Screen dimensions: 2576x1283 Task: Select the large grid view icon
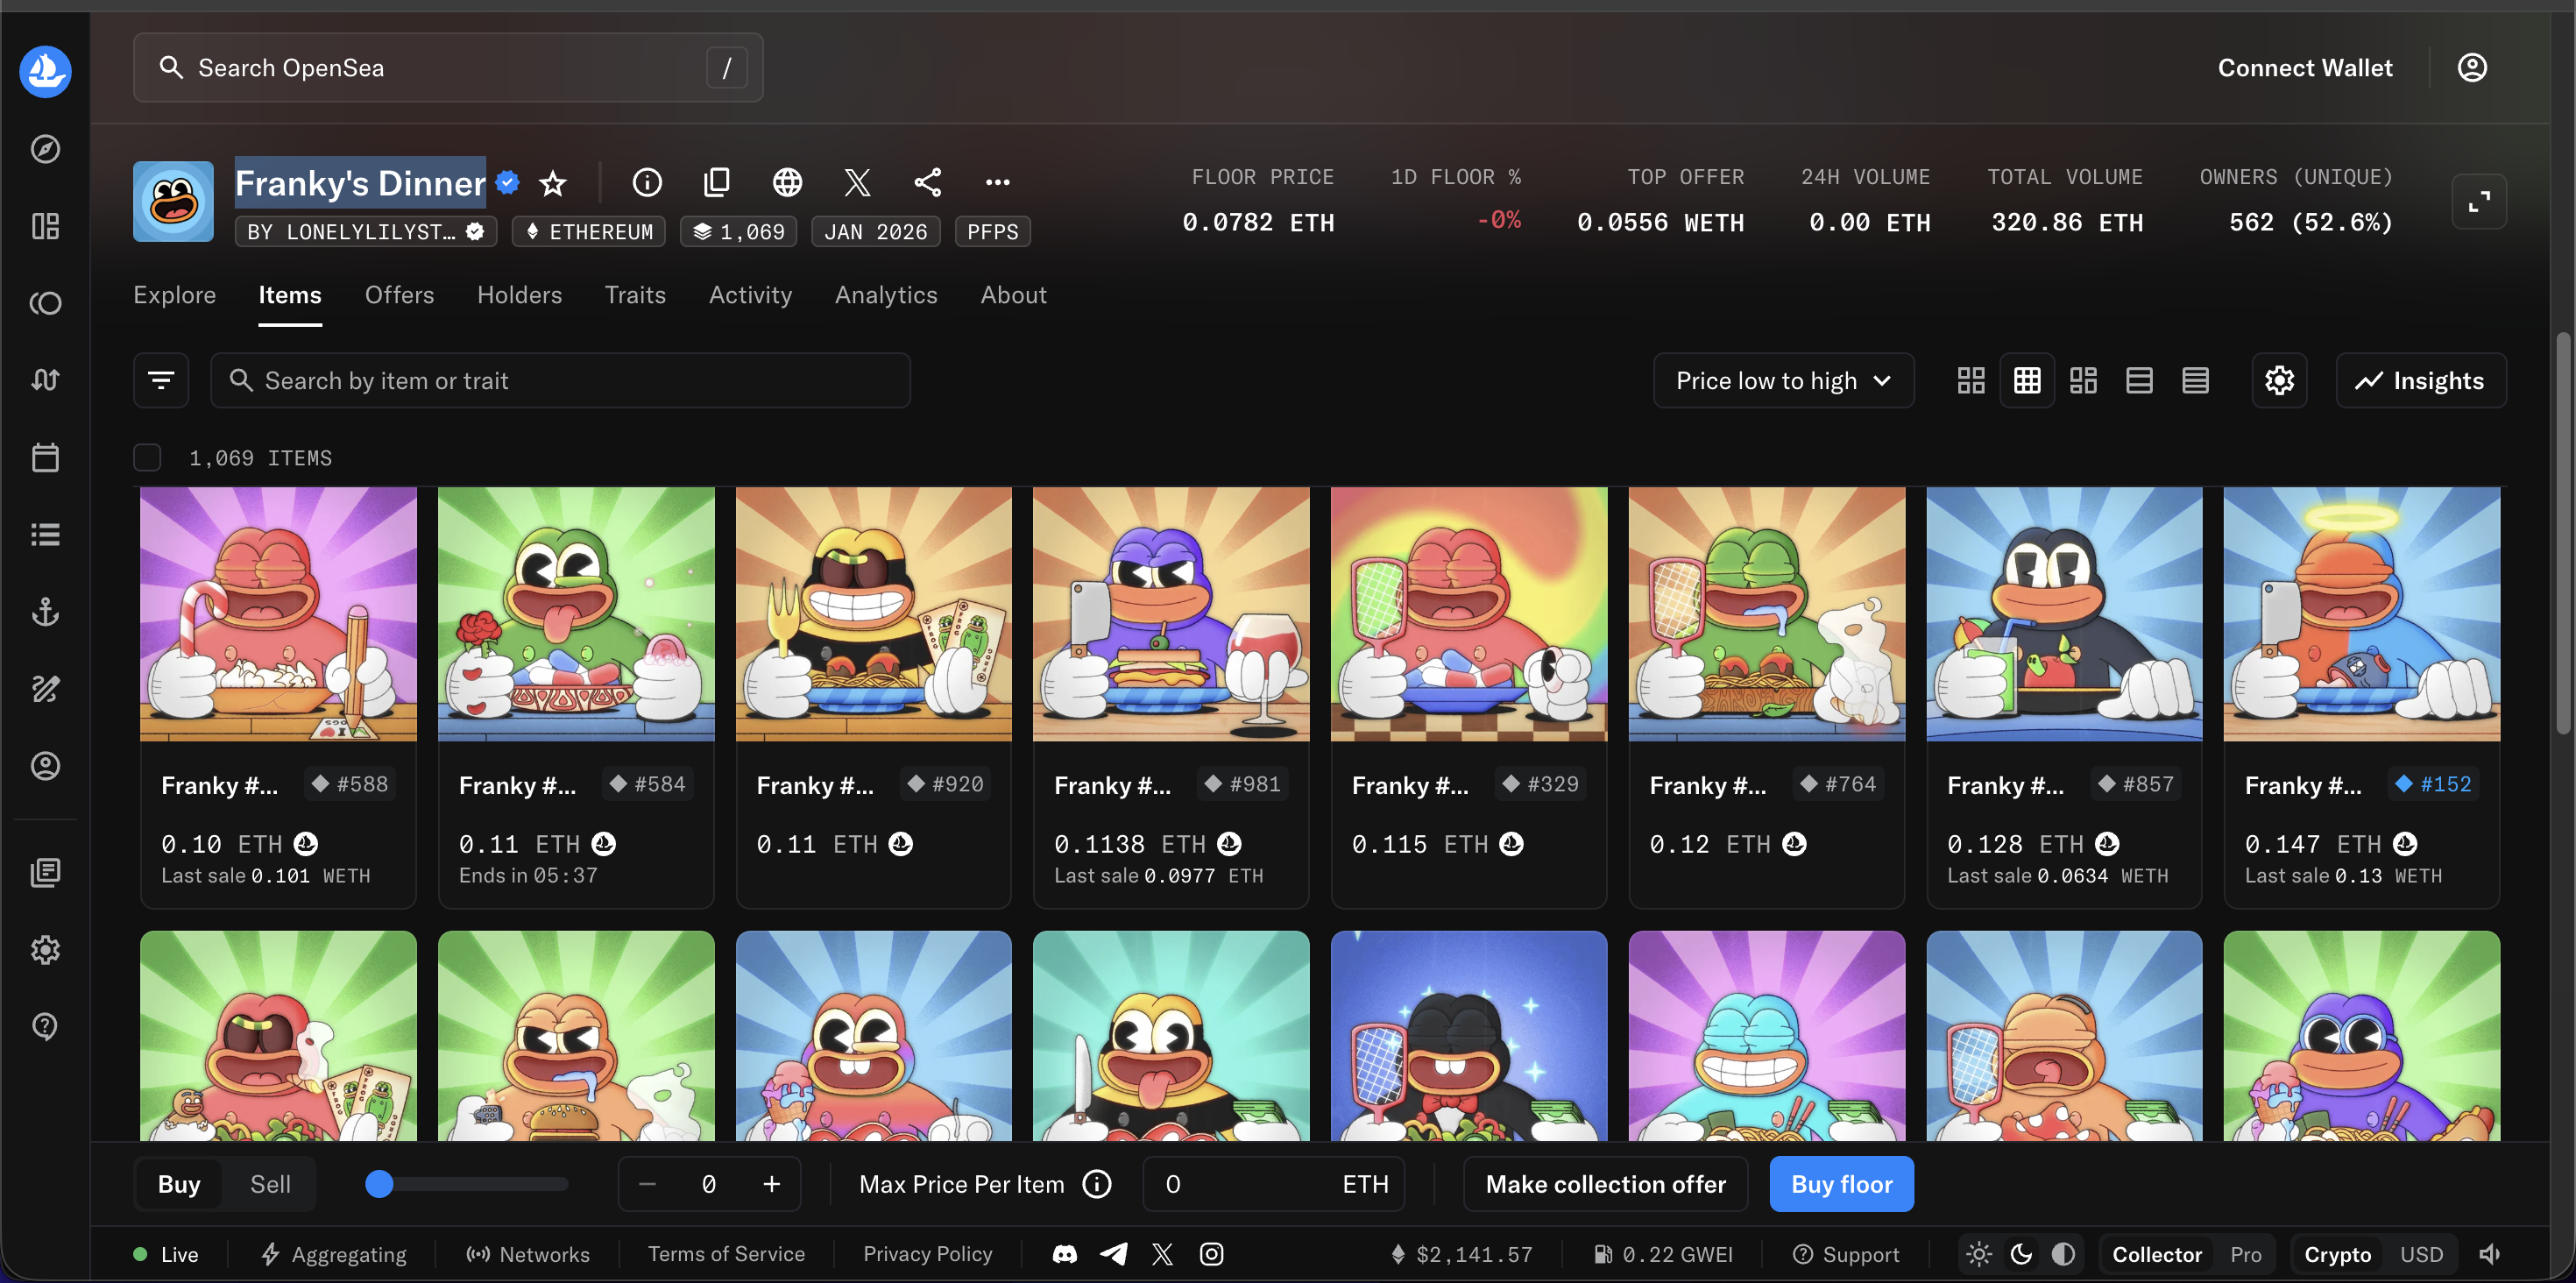coord(1971,380)
